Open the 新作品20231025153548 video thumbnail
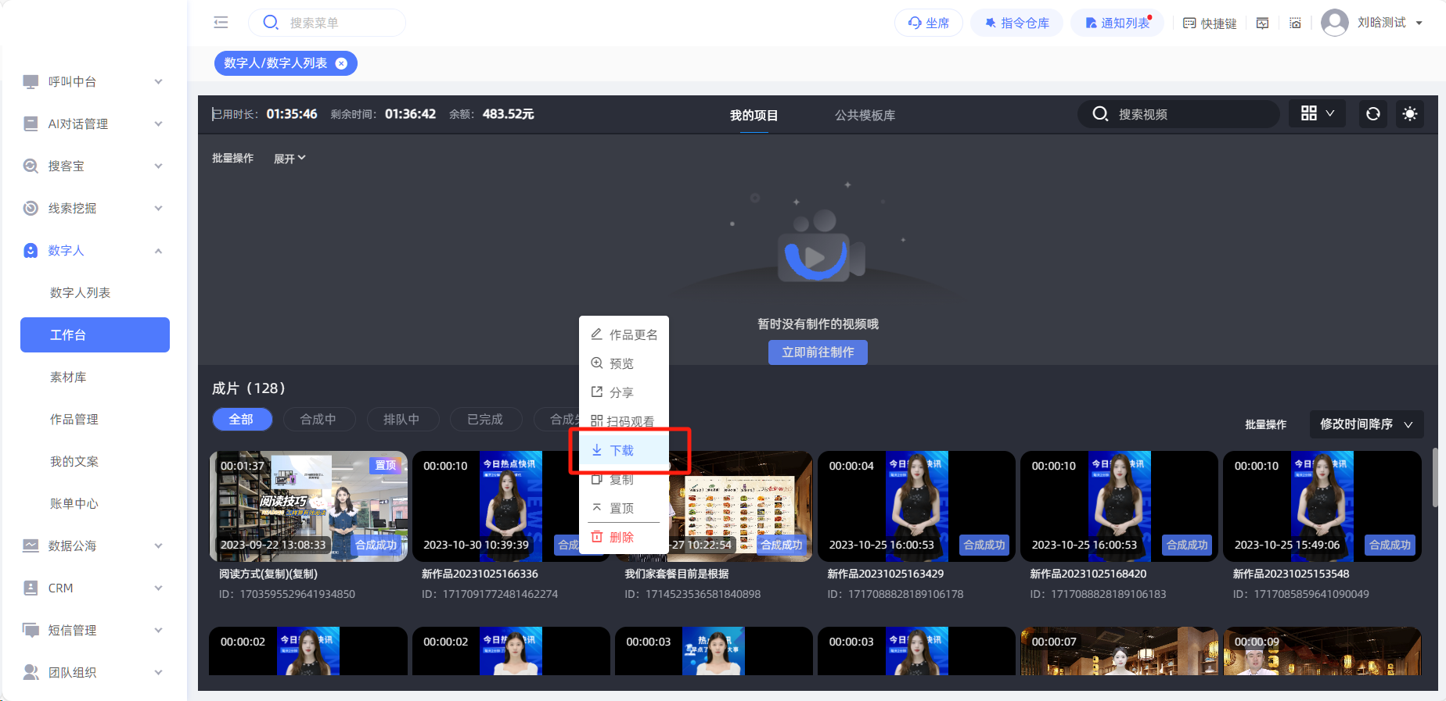Image resolution: width=1446 pixels, height=701 pixels. pos(1322,506)
